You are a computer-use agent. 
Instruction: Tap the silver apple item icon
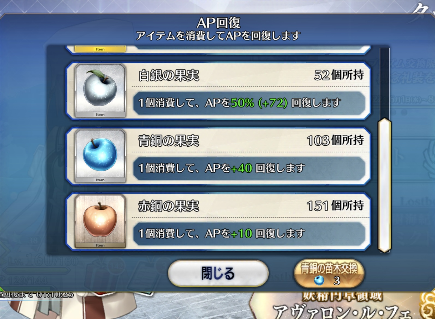100,91
